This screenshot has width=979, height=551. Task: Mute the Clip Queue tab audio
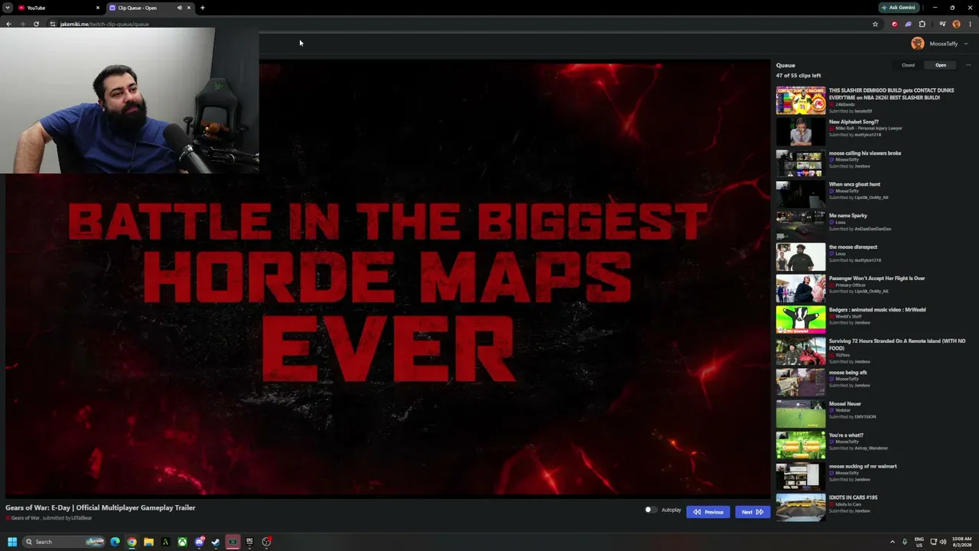point(180,8)
